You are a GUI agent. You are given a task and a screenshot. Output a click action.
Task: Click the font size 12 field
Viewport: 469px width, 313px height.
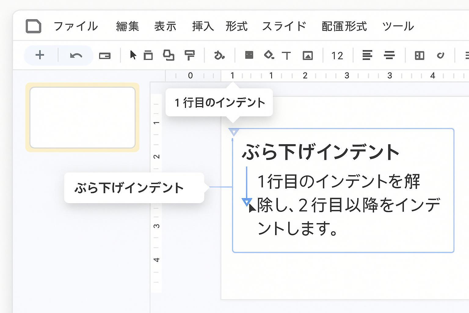point(337,56)
